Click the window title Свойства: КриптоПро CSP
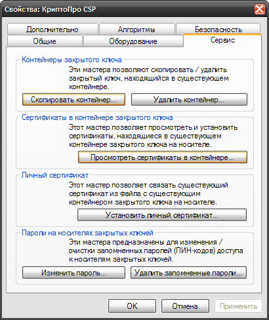 (51, 9)
